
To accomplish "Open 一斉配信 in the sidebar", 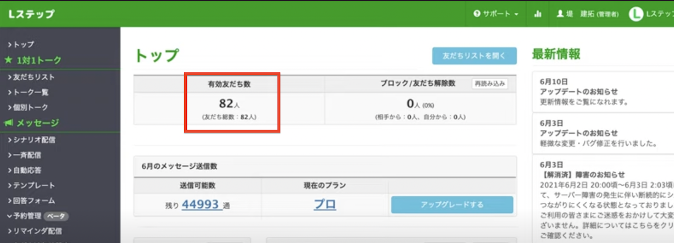I will tap(25, 155).
